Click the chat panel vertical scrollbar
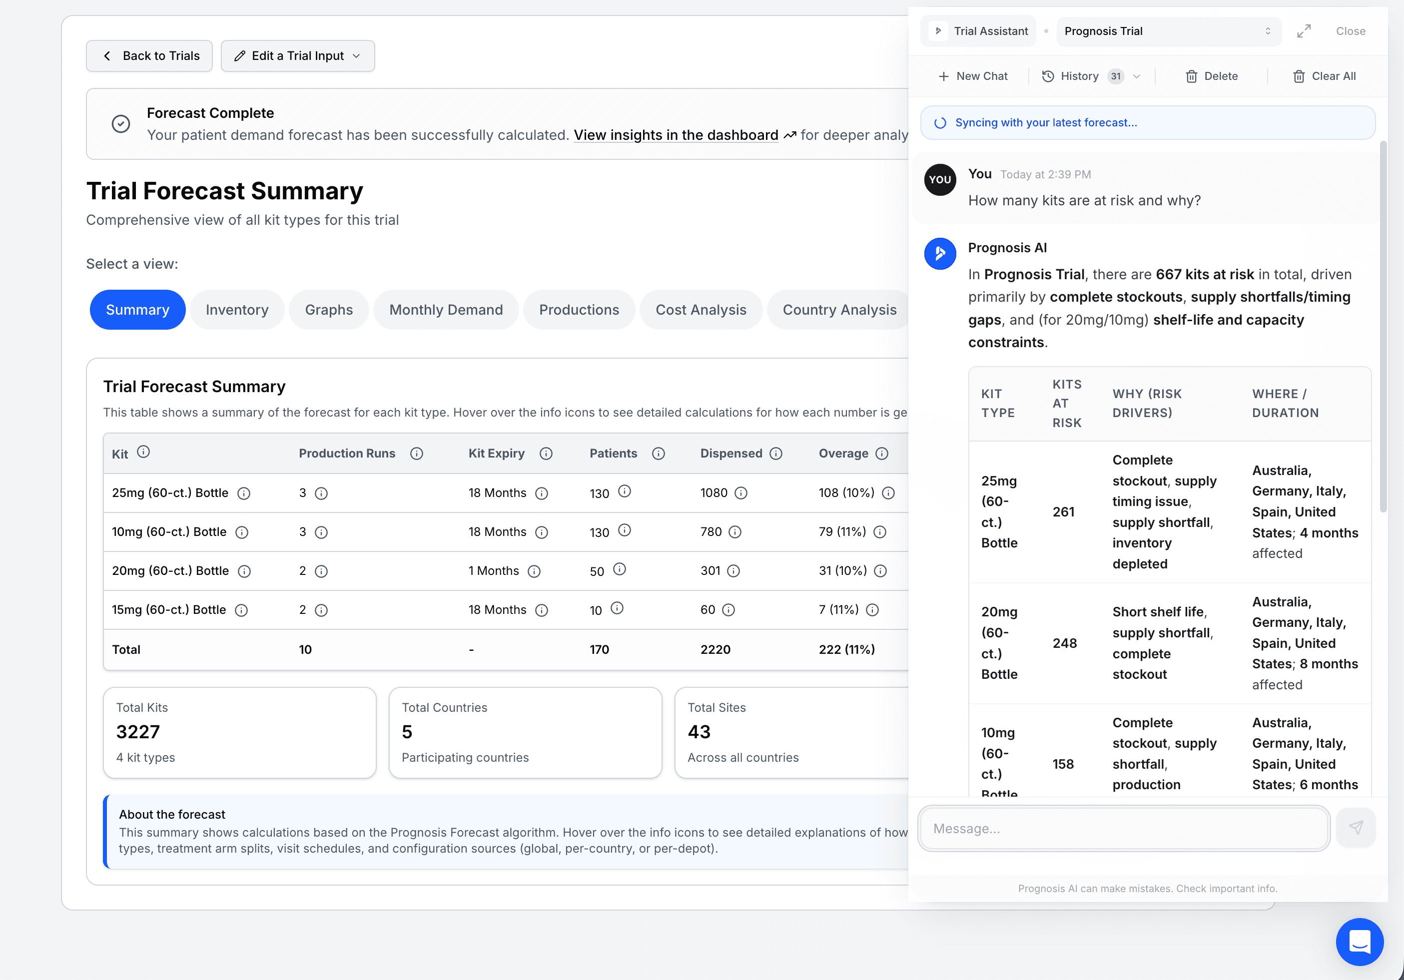This screenshot has height=980, width=1404. click(1383, 327)
